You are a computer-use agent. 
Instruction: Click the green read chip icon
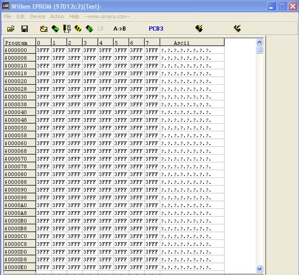pos(55,29)
